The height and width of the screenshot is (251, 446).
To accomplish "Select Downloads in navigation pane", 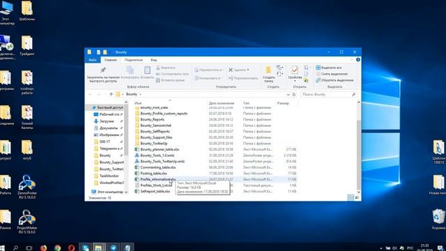I will (107, 121).
